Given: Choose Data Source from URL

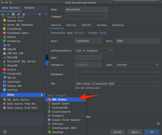Looking at the screenshot, I should tap(23, 104).
